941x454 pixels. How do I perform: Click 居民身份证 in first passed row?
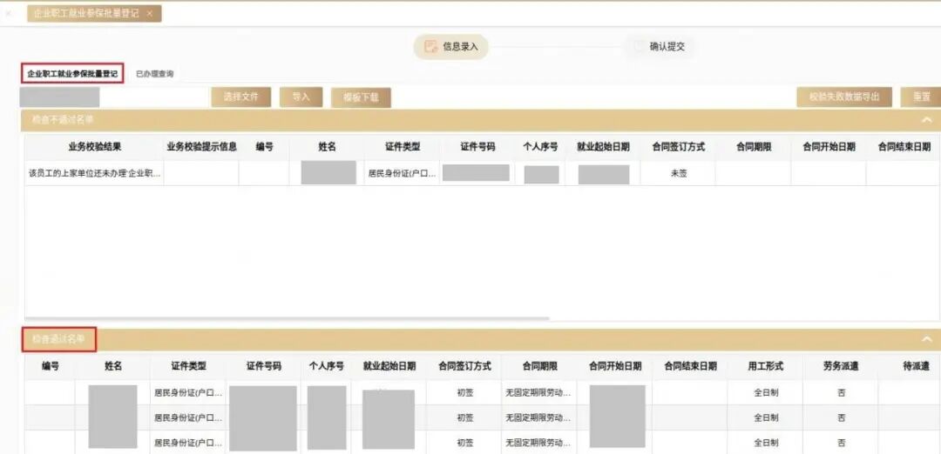pos(188,393)
